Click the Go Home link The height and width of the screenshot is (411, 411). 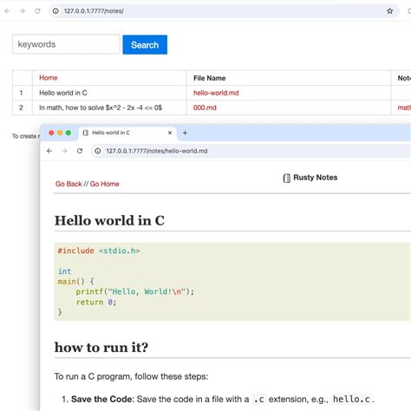click(104, 184)
